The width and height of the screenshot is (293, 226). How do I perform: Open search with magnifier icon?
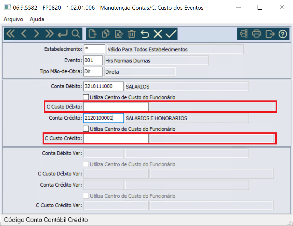point(76,34)
